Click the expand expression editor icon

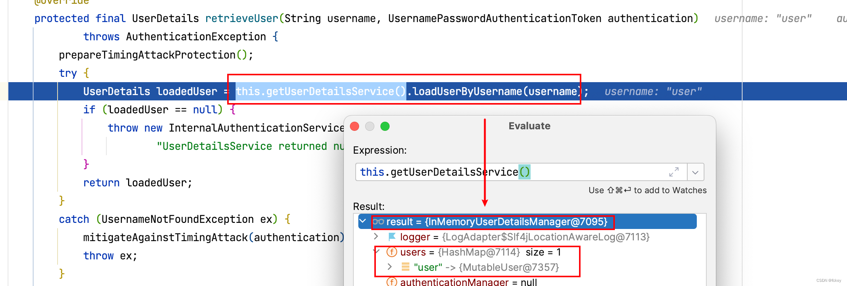point(674,172)
